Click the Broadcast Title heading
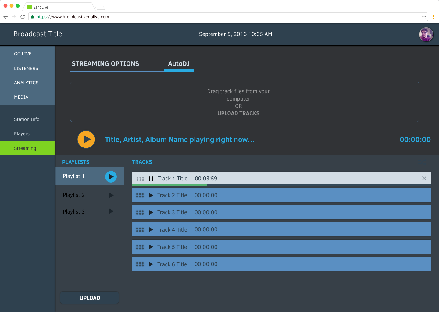 [x=38, y=34]
